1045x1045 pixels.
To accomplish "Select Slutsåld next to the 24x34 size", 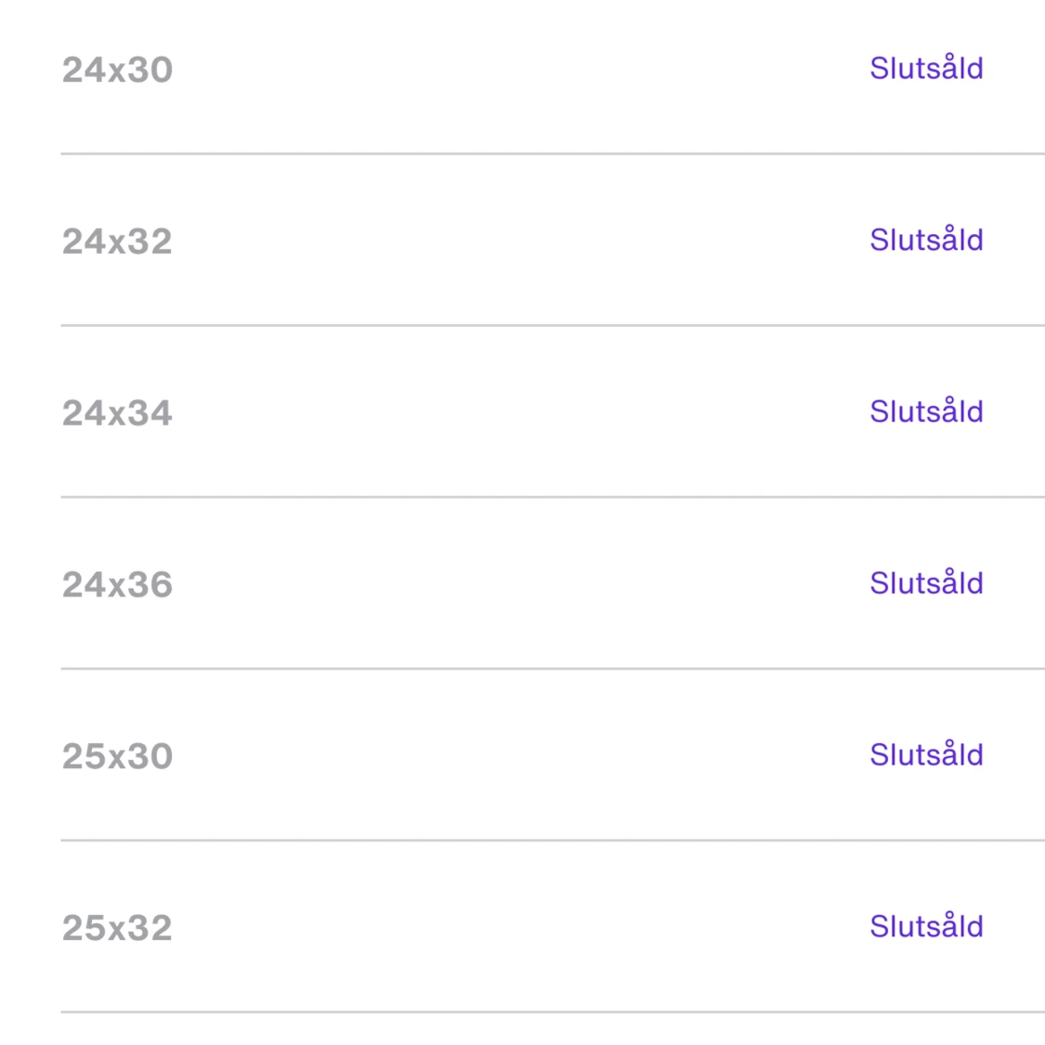I will pos(925,411).
